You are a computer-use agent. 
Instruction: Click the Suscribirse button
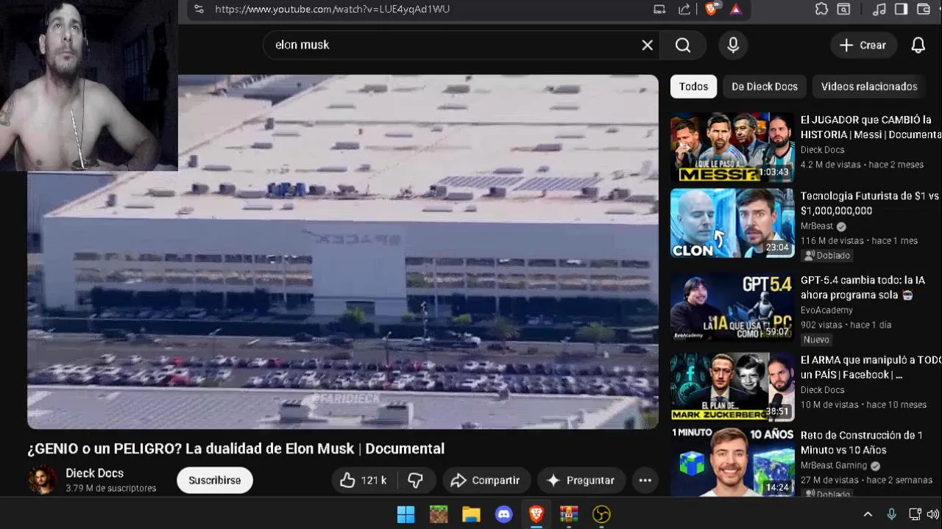pos(215,480)
